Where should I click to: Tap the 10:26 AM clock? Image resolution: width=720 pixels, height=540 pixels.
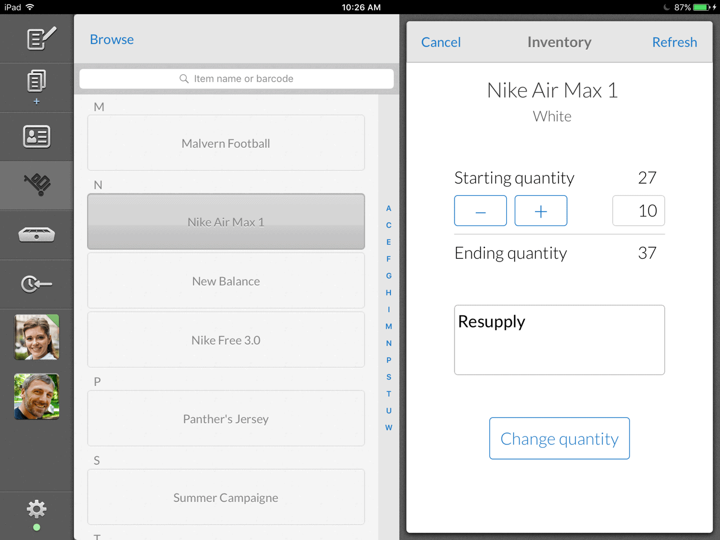[361, 7]
